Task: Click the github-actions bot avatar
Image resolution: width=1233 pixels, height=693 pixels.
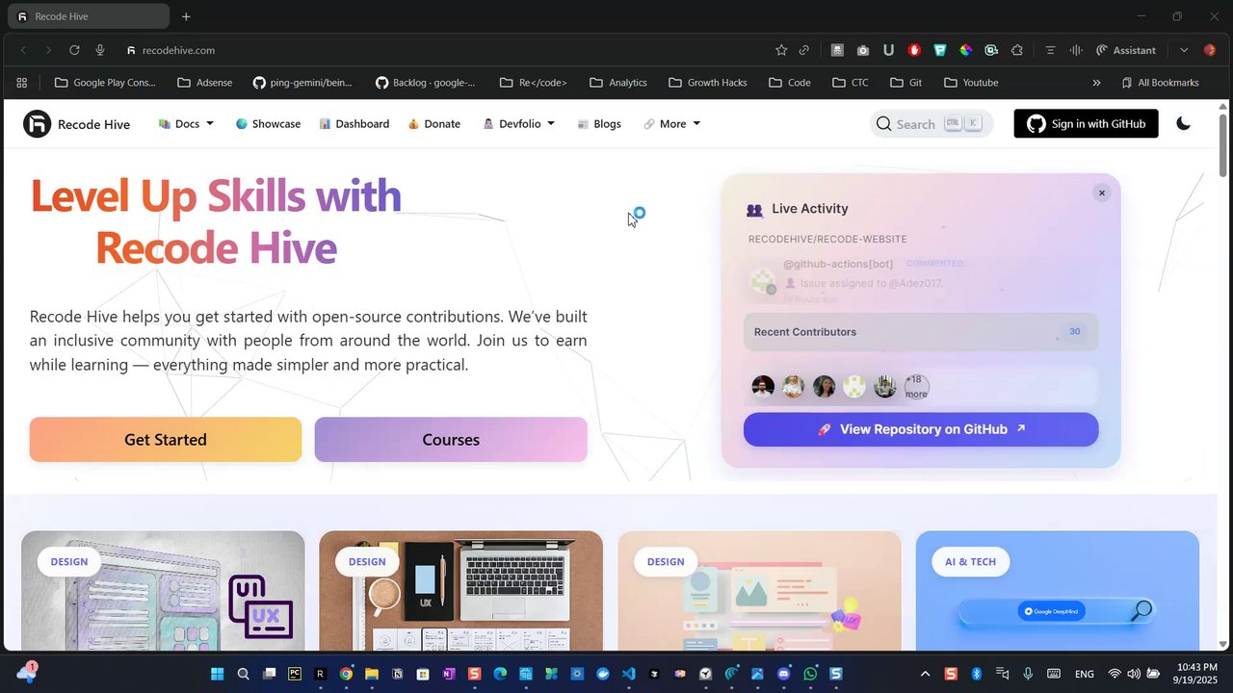Action: [x=763, y=281]
